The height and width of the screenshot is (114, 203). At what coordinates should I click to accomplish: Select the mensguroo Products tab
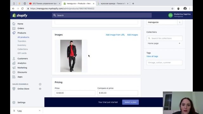(79, 3)
